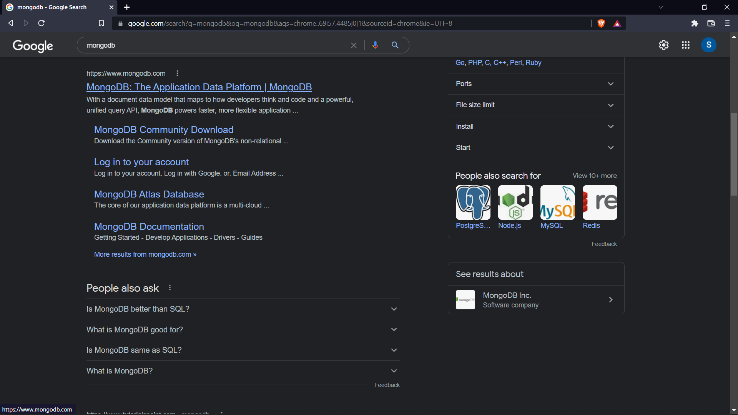Click the Go language link
This screenshot has height=415, width=738.
[x=460, y=63]
